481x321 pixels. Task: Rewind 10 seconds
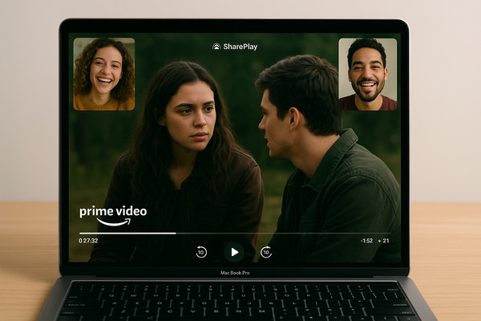tap(201, 252)
